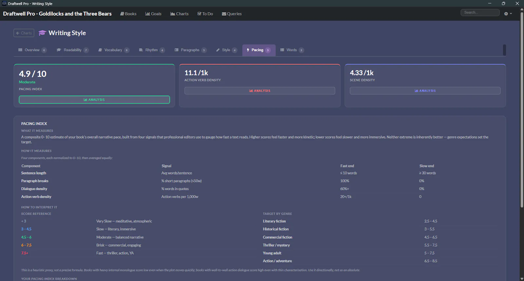Open the Queries menu
This screenshot has width=524, height=281.
[232, 14]
